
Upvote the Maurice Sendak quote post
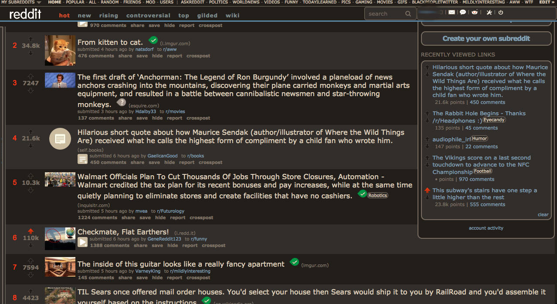(31, 131)
